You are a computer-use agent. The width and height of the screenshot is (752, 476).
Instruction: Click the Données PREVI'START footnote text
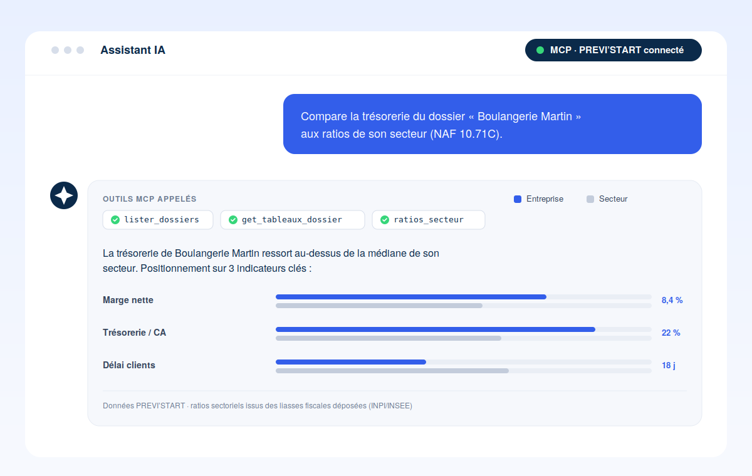point(258,406)
